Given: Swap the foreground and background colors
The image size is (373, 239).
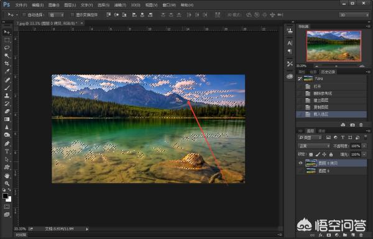Looking at the screenshot, I should 9,190.
